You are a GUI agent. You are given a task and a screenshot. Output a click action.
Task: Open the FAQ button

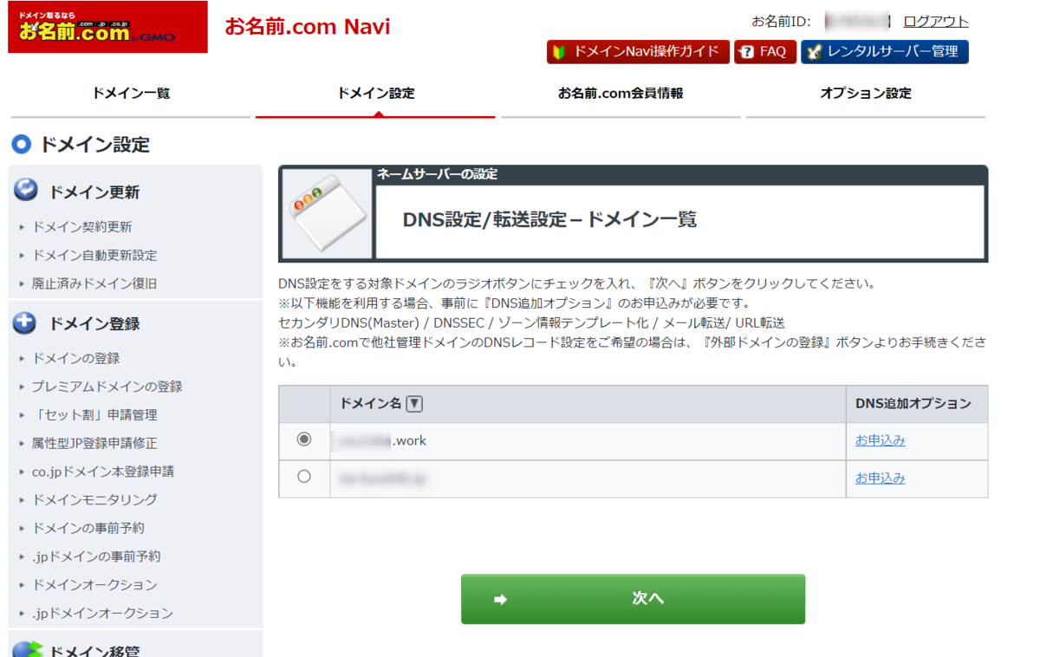point(764,52)
